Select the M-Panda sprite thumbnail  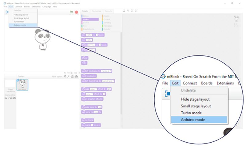[x=22, y=85]
